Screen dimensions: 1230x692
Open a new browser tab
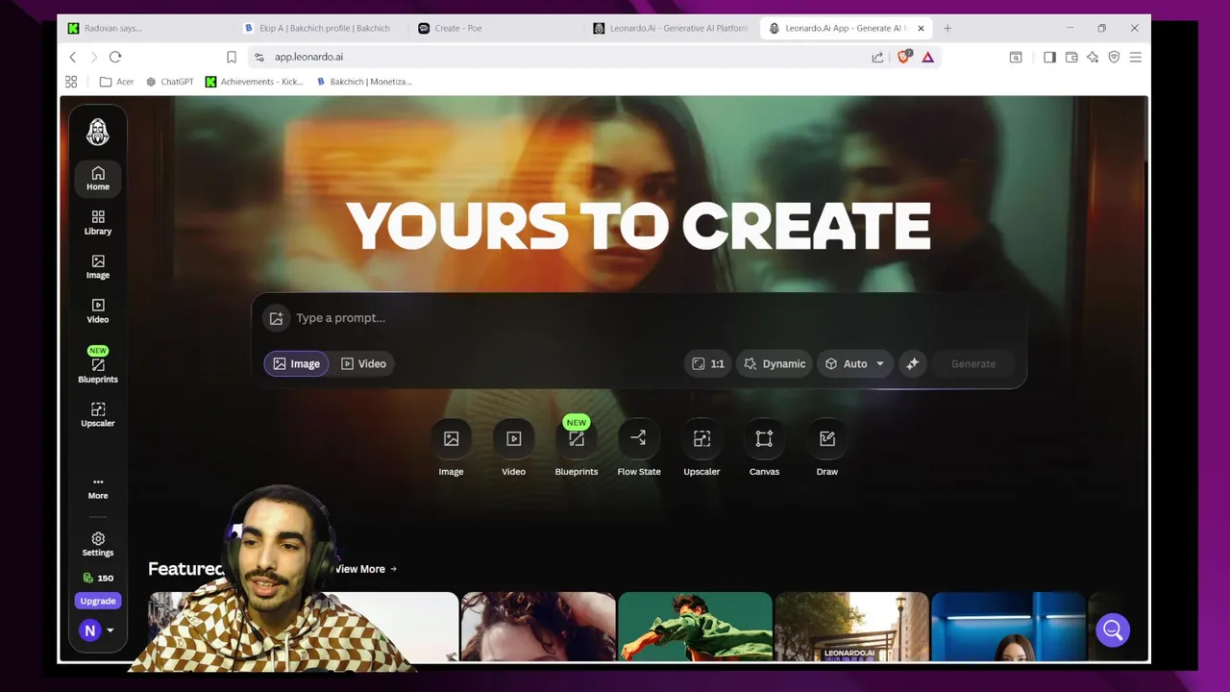[947, 28]
